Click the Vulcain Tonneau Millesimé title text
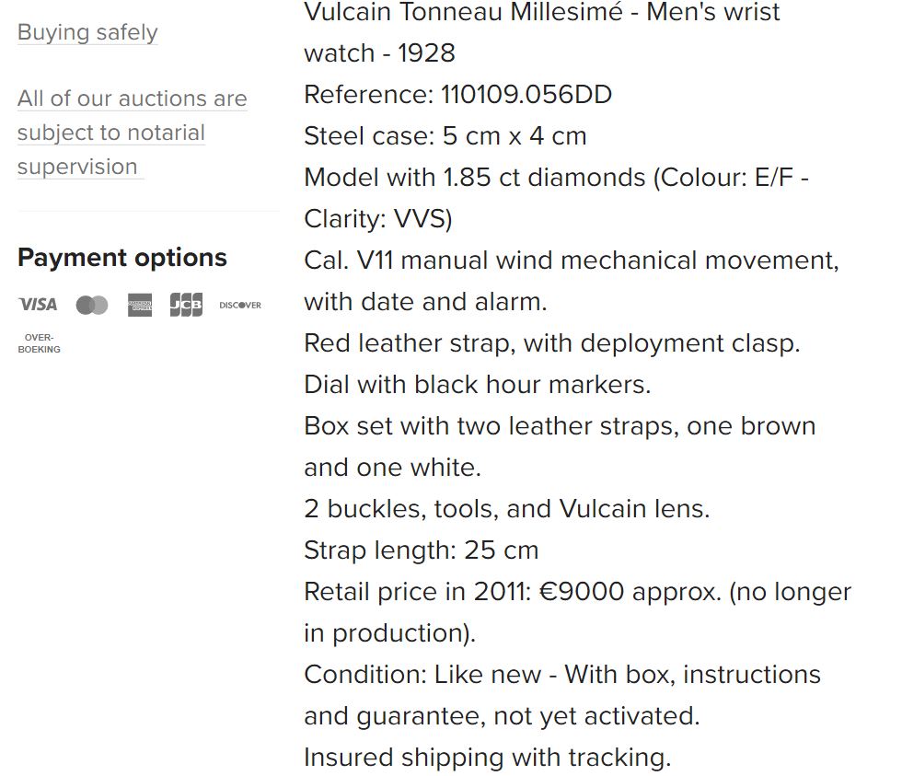Viewport: 902px width, 776px height. coord(541,13)
